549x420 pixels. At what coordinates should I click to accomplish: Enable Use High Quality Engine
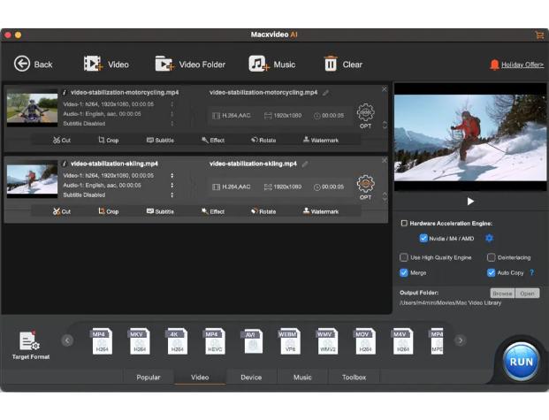pyautogui.click(x=404, y=257)
